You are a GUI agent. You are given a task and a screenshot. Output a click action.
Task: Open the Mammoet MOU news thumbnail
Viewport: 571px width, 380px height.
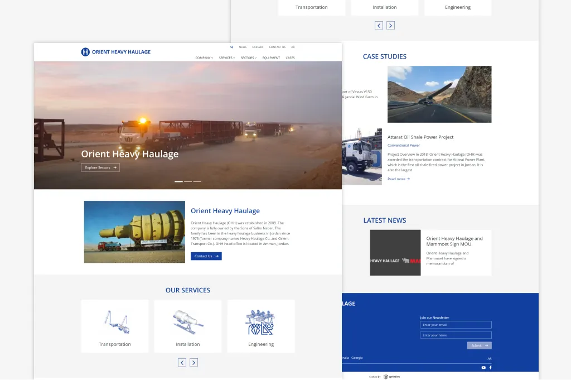[395, 252]
